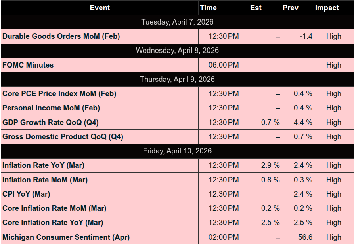Select Core Inflation Rate YoY (Mar) event
This screenshot has height=248, width=354.
coord(53,223)
